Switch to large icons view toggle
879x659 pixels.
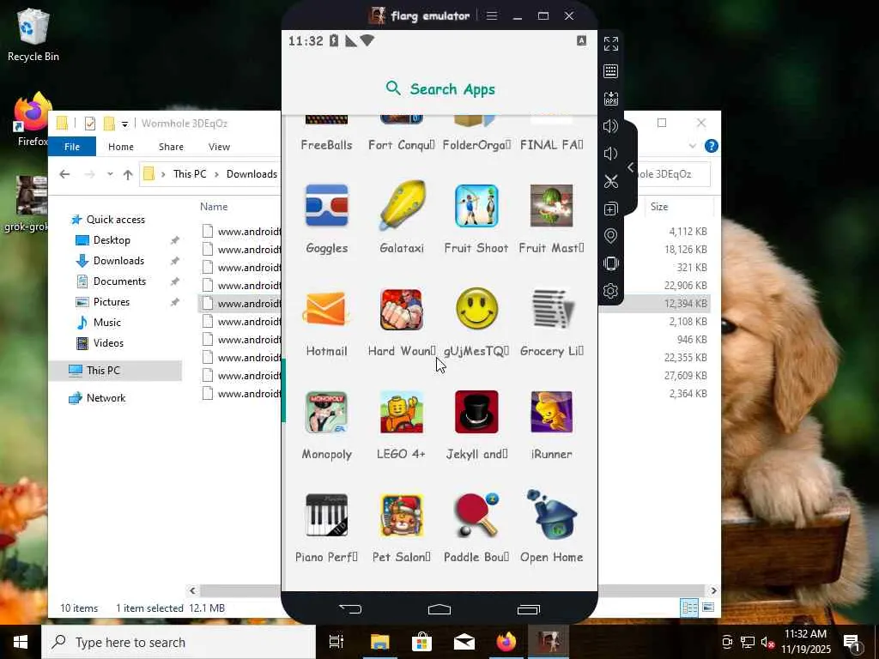coord(708,608)
